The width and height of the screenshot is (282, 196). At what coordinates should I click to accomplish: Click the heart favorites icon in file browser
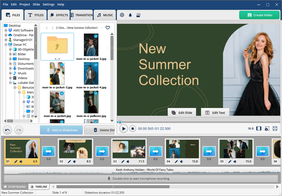click(x=108, y=28)
